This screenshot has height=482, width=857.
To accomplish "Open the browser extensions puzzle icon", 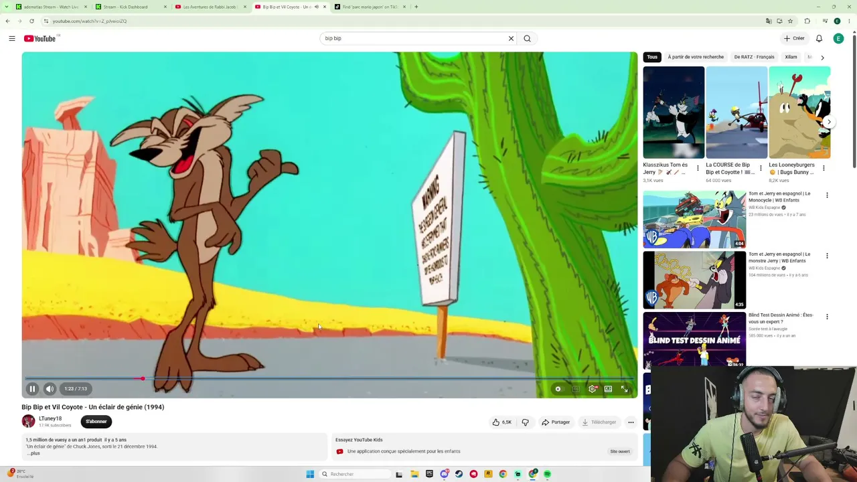I will 807,21.
